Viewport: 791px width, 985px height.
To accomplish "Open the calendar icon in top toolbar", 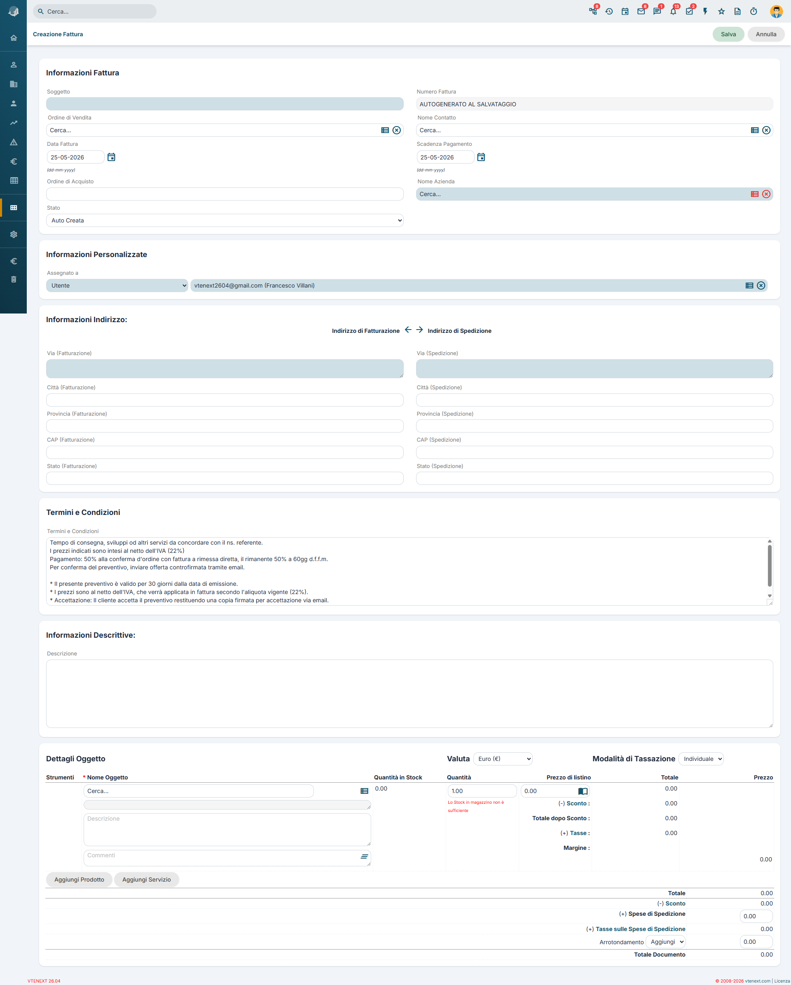I will pyautogui.click(x=625, y=12).
